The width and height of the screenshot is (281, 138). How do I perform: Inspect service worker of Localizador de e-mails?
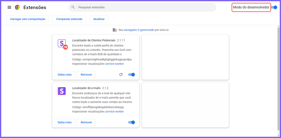coord(115,111)
